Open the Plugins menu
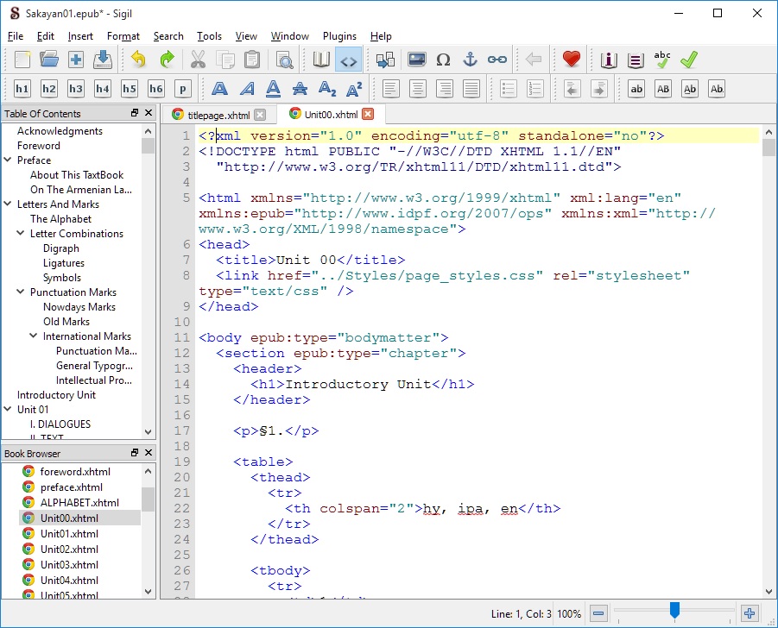Screen dimensions: 778x628 click(x=339, y=36)
